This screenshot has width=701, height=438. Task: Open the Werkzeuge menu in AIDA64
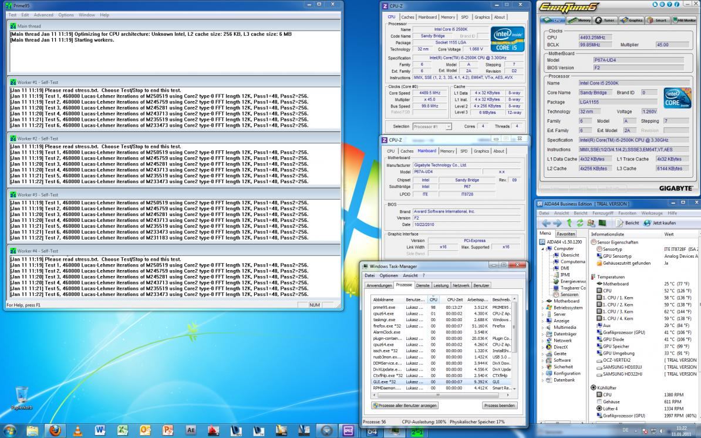coord(652,213)
